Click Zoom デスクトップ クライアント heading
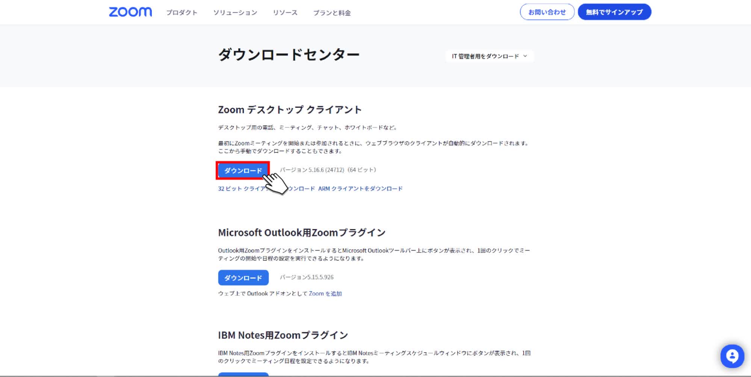 coord(290,110)
